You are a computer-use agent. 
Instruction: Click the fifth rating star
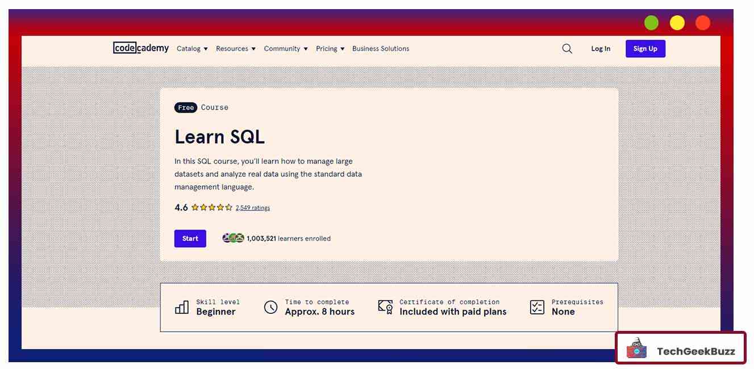point(229,207)
